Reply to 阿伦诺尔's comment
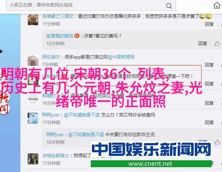This screenshot has height=172, width=222. (209, 65)
